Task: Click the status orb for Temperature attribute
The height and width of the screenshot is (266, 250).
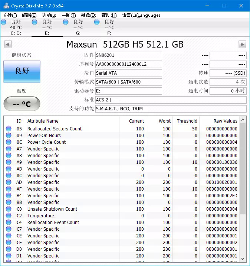Action: coord(9,216)
